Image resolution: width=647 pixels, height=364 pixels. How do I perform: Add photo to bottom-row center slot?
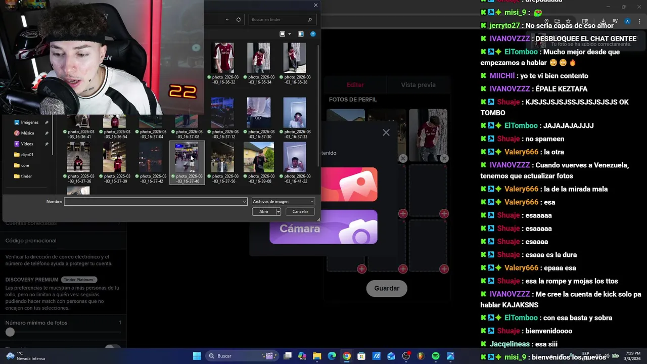[403, 269]
